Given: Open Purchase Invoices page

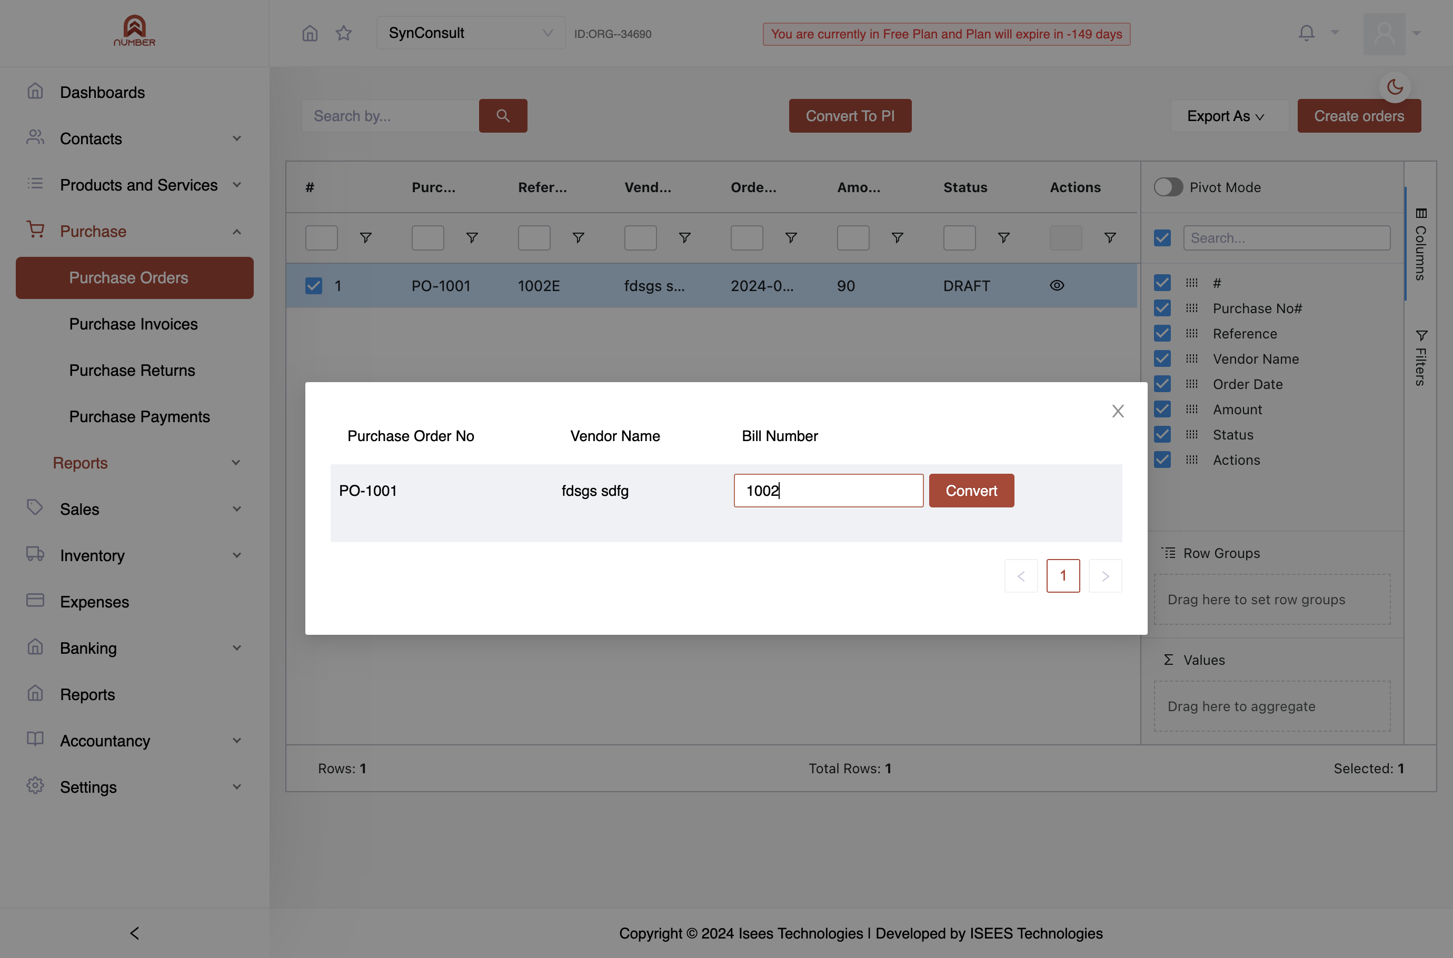Looking at the screenshot, I should 133,324.
